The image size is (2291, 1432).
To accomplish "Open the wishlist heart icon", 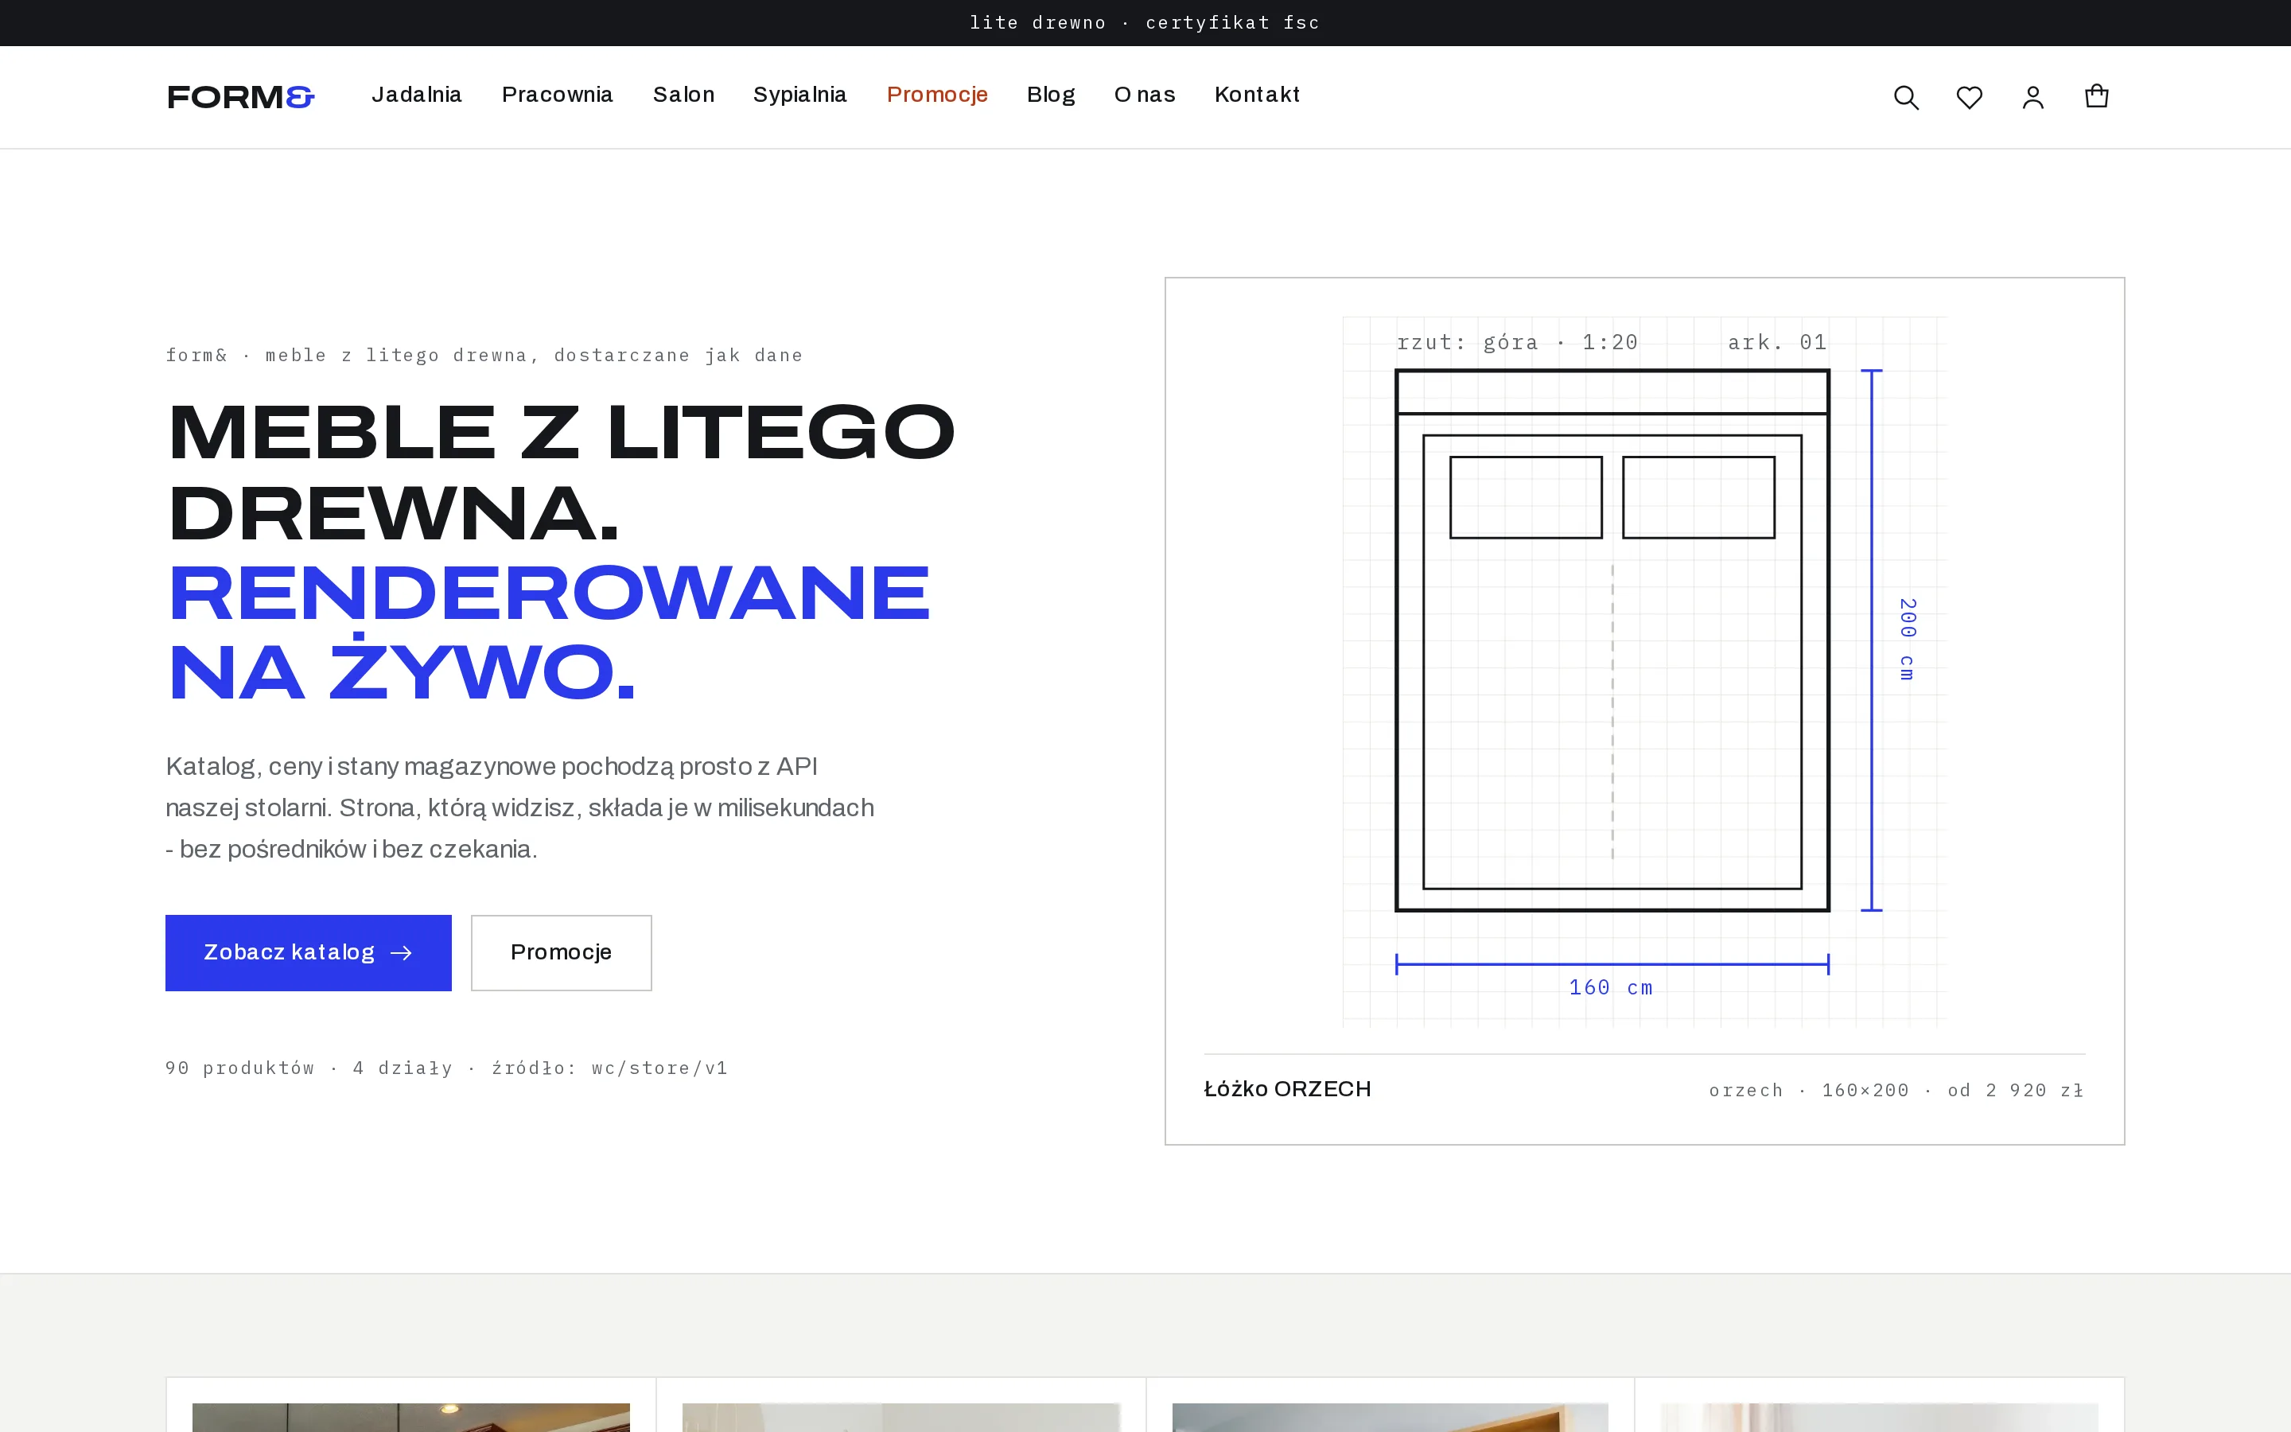I will (x=1969, y=98).
